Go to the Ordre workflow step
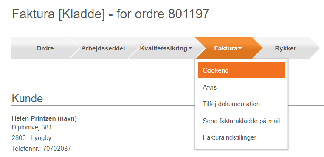This screenshot has width=324, height=157. pos(45,48)
